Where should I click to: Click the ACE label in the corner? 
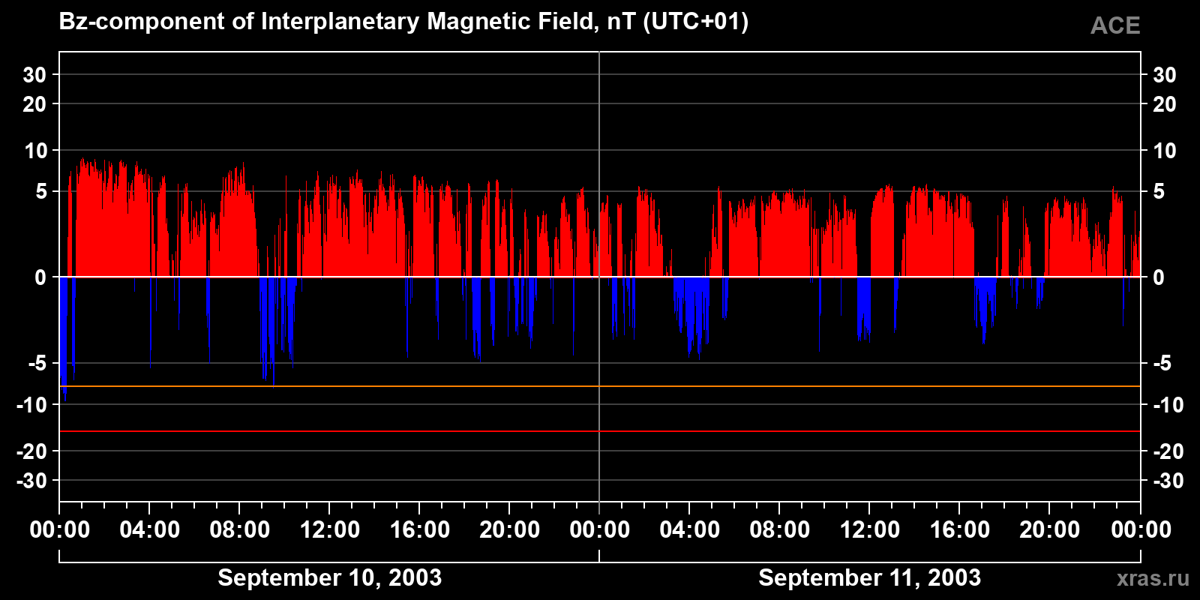1115,25
